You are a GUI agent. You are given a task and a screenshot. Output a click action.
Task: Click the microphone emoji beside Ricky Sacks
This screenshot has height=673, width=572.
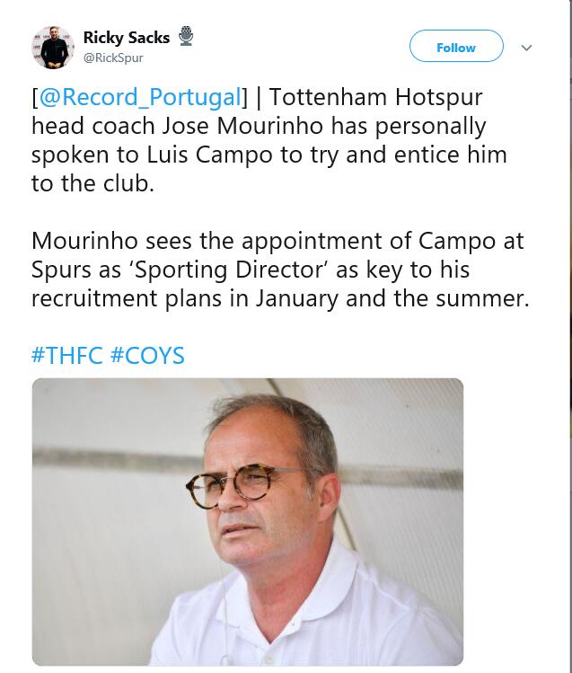(186, 36)
